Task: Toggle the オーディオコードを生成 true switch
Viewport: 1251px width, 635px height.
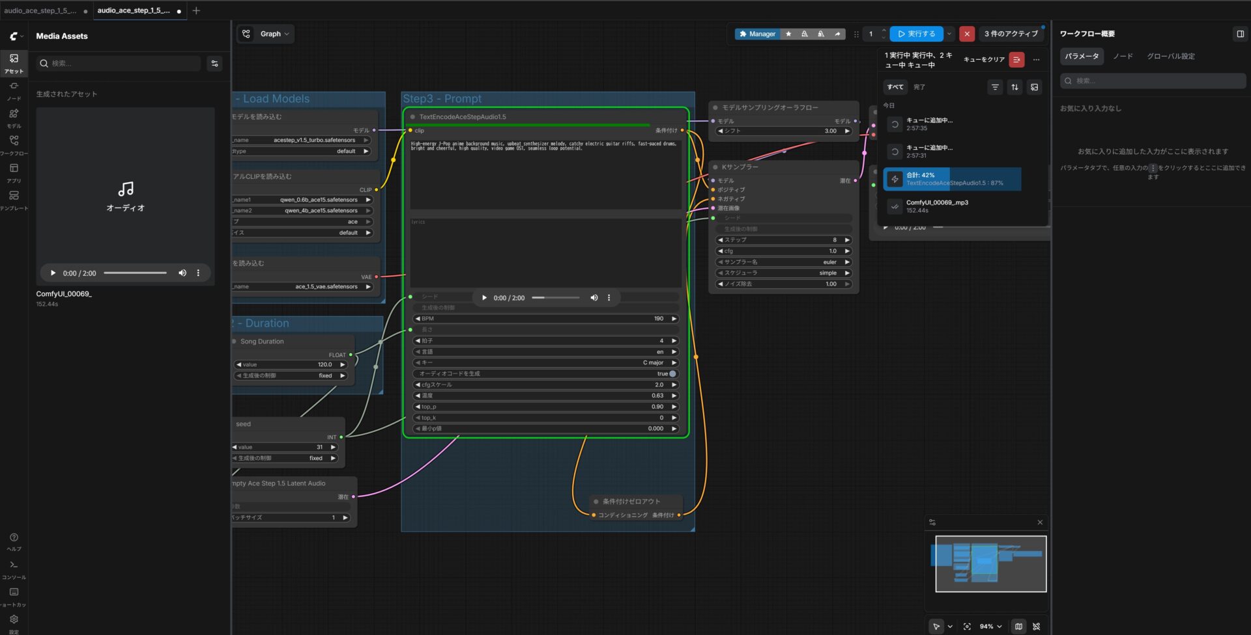Action: [672, 374]
